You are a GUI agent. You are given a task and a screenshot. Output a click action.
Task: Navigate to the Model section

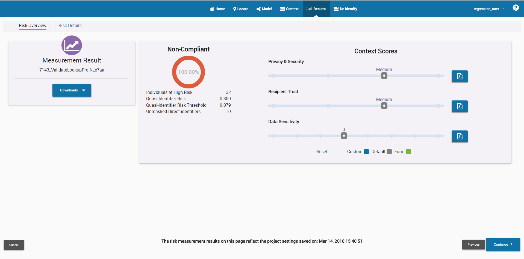pyautogui.click(x=264, y=9)
